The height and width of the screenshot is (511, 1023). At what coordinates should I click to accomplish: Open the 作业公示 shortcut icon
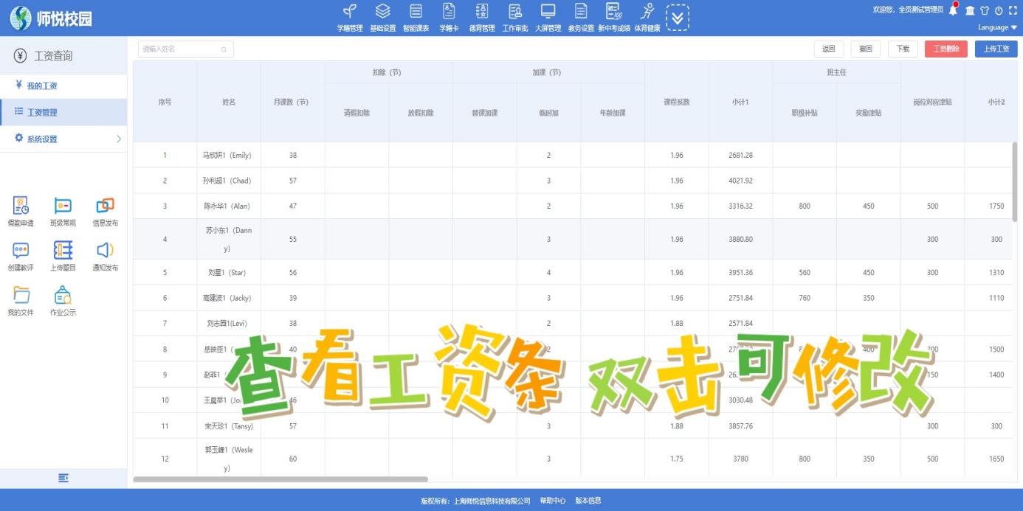coord(63,296)
